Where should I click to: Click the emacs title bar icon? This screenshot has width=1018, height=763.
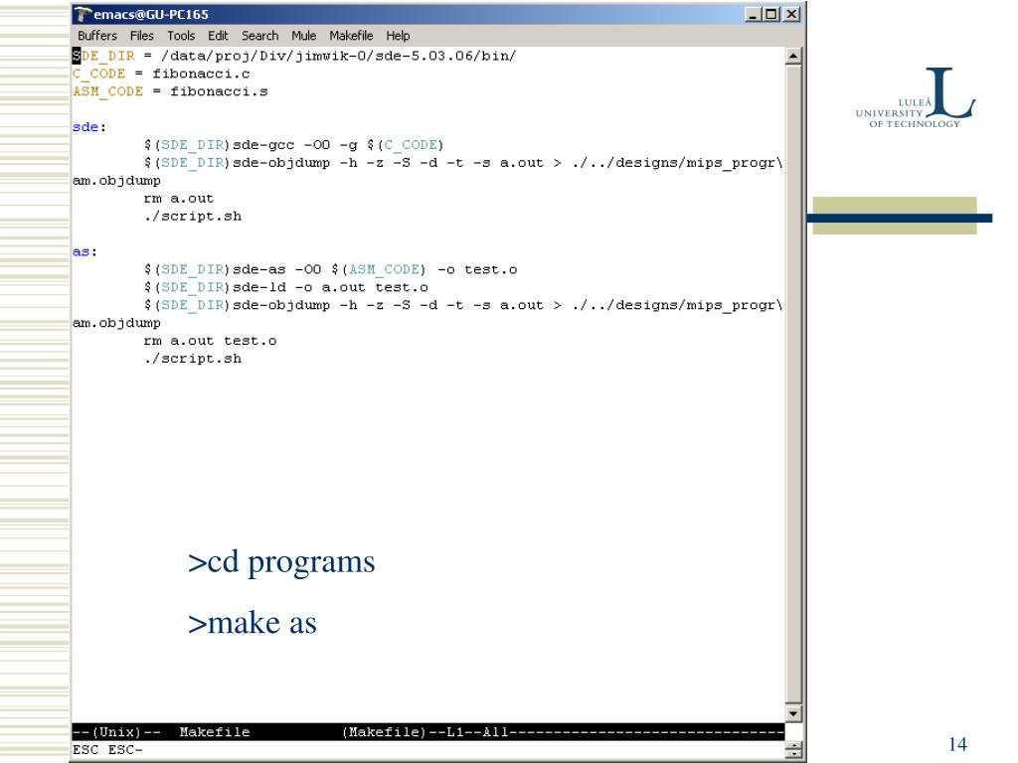click(83, 14)
